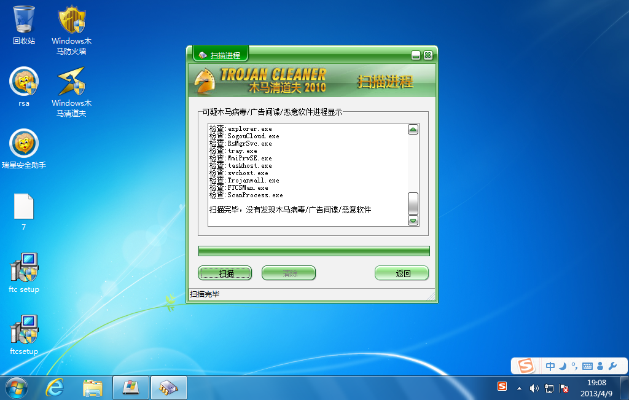Click the '检查:explorer.exe' line
Image resolution: width=629 pixels, height=400 pixels.
click(241, 129)
